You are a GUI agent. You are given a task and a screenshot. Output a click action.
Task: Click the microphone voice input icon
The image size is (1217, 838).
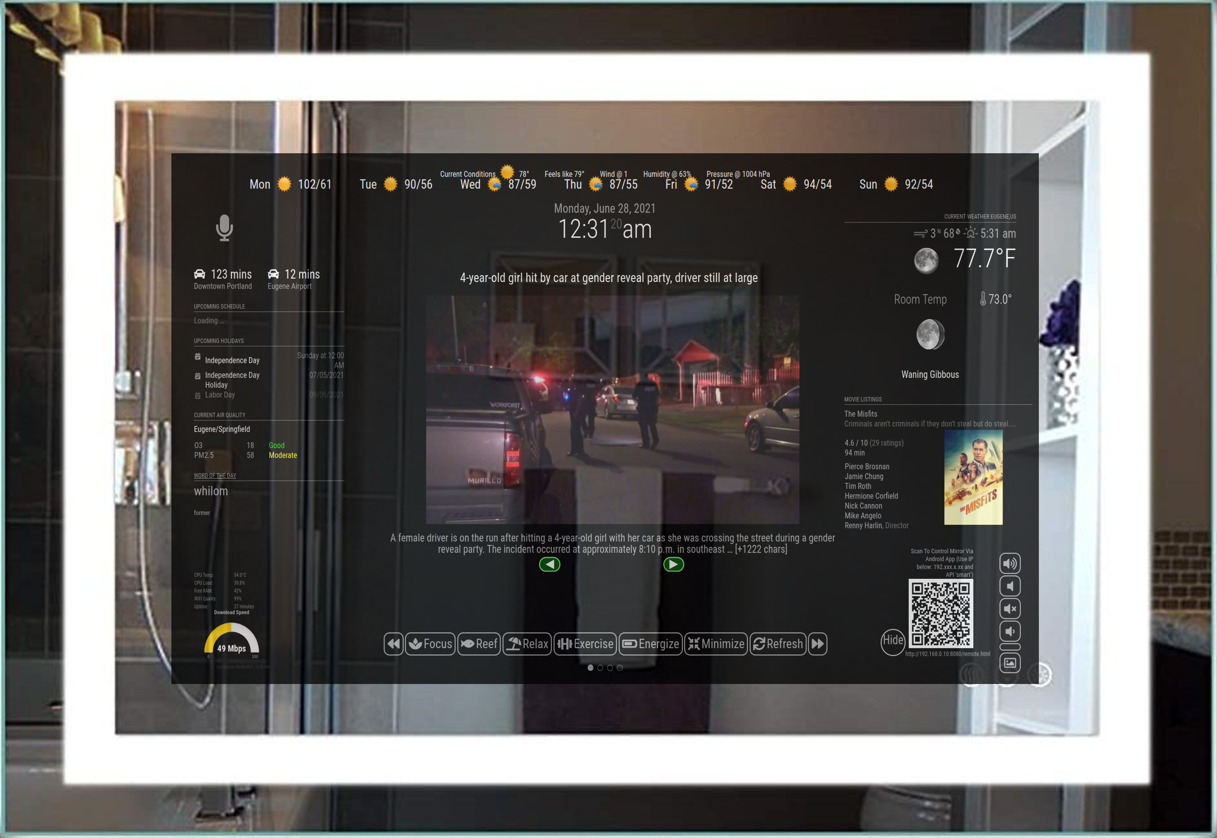pos(224,227)
